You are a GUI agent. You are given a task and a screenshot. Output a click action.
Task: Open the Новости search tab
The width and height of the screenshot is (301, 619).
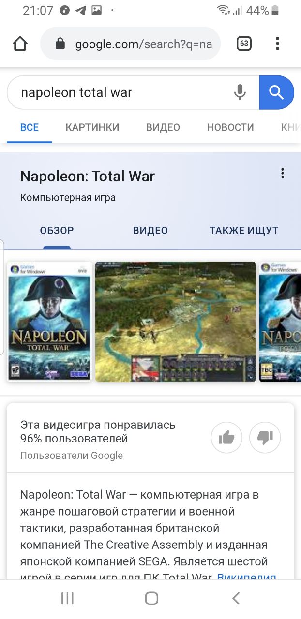point(230,128)
